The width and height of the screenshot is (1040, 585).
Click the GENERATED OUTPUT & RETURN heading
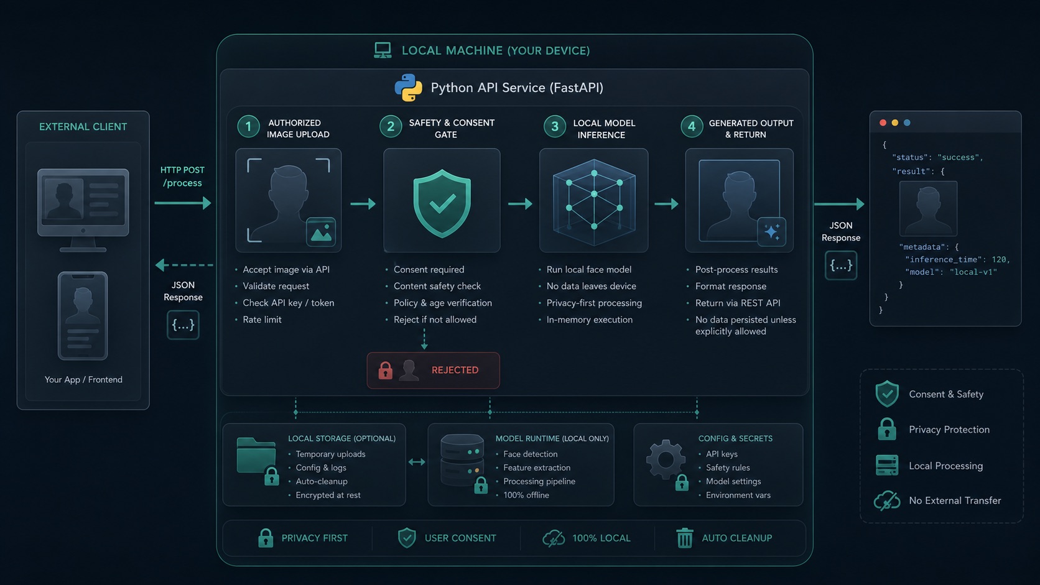tap(751, 129)
